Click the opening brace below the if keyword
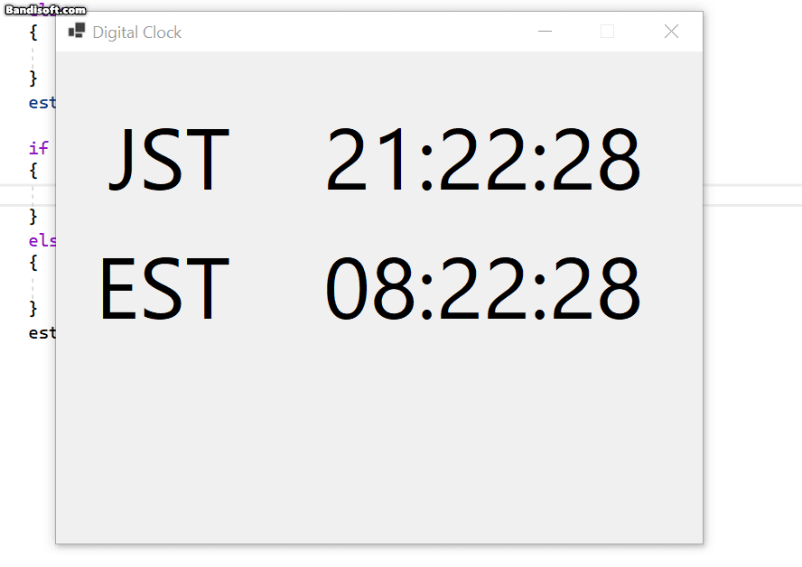This screenshot has height=567, width=802. click(x=33, y=171)
